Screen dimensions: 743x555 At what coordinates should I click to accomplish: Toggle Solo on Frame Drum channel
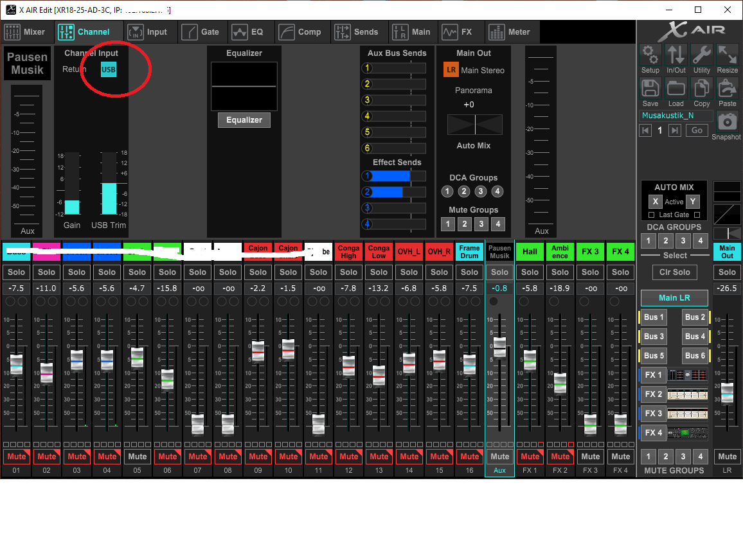pos(469,272)
